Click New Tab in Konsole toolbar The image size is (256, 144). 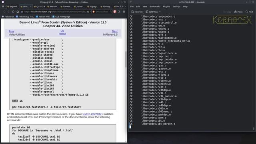point(137,12)
